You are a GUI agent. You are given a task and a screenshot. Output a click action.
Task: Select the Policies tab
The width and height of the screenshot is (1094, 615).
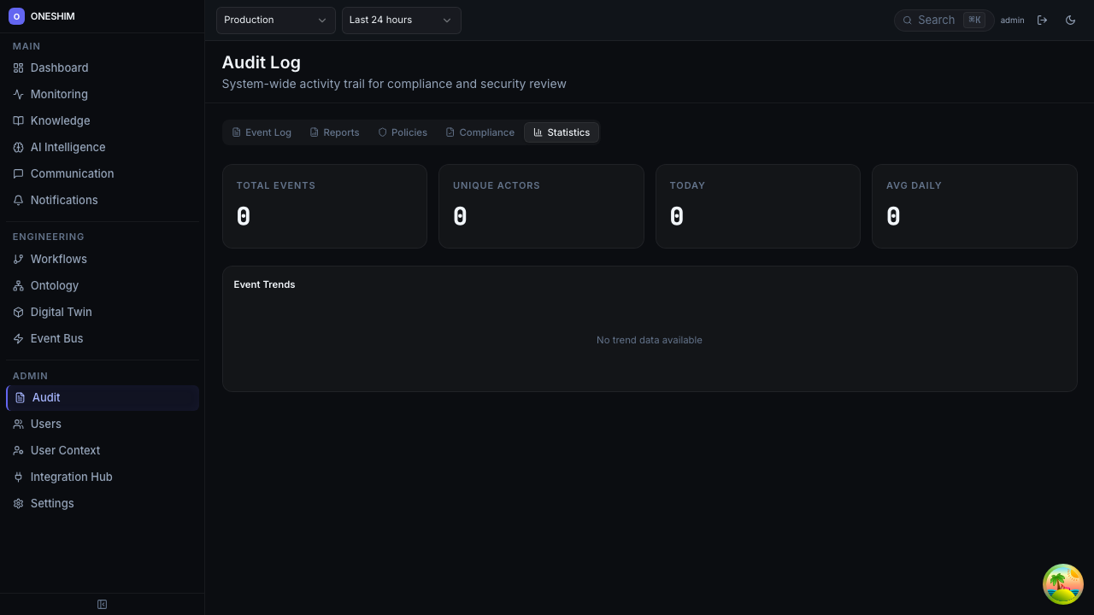403,132
